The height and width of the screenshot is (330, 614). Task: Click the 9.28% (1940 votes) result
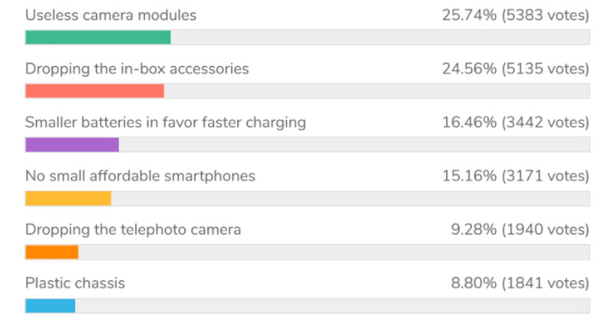coord(520,229)
